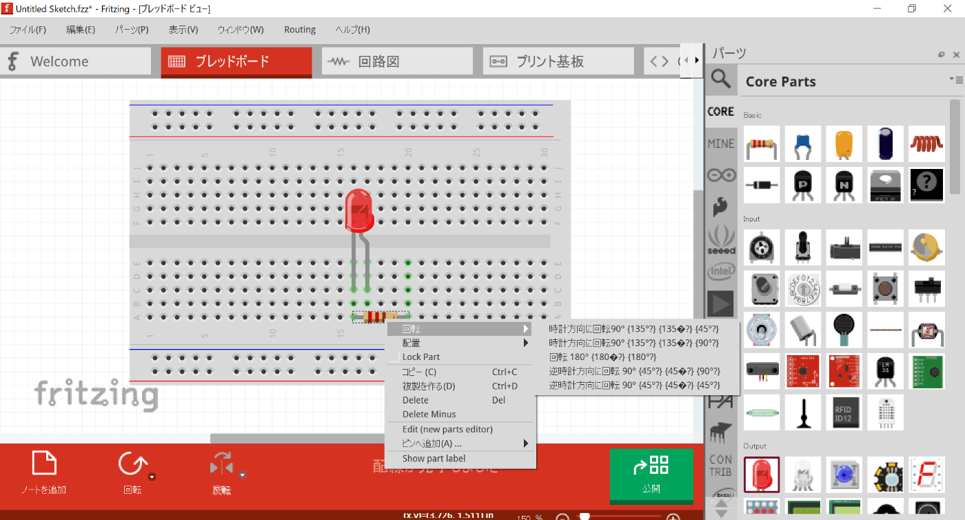Open the パーツ(P) menu
Viewport: 965px width, 520px height.
point(132,30)
